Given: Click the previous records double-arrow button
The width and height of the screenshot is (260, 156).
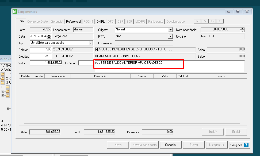Looking at the screenshot, I should [205, 21].
